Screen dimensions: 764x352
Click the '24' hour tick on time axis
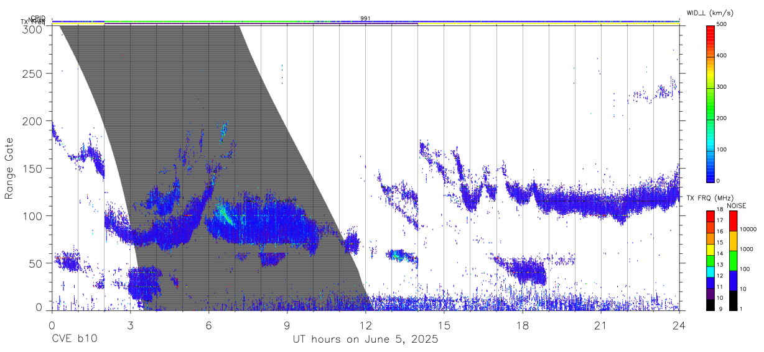click(679, 325)
